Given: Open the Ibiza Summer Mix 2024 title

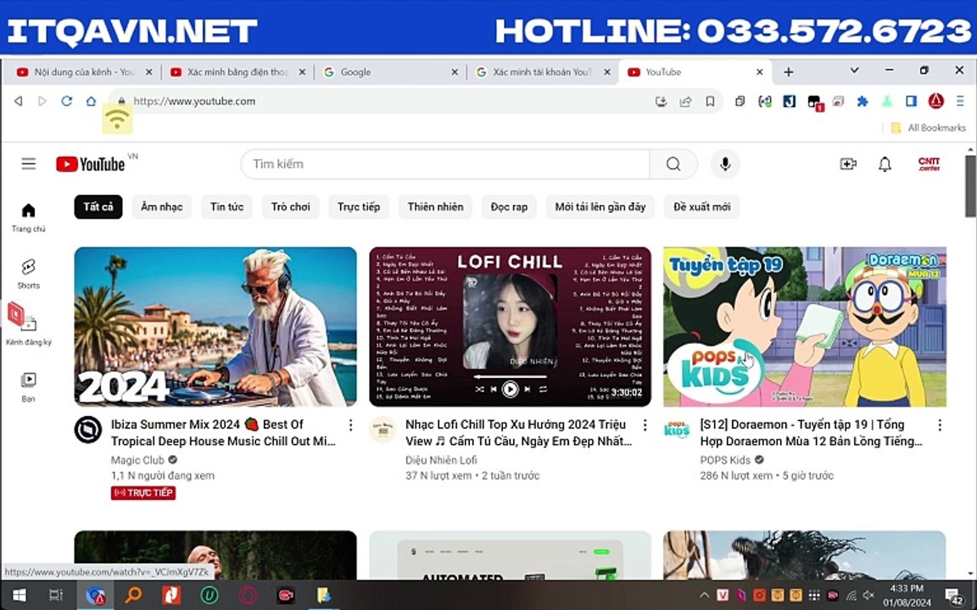Looking at the screenshot, I should click(223, 433).
